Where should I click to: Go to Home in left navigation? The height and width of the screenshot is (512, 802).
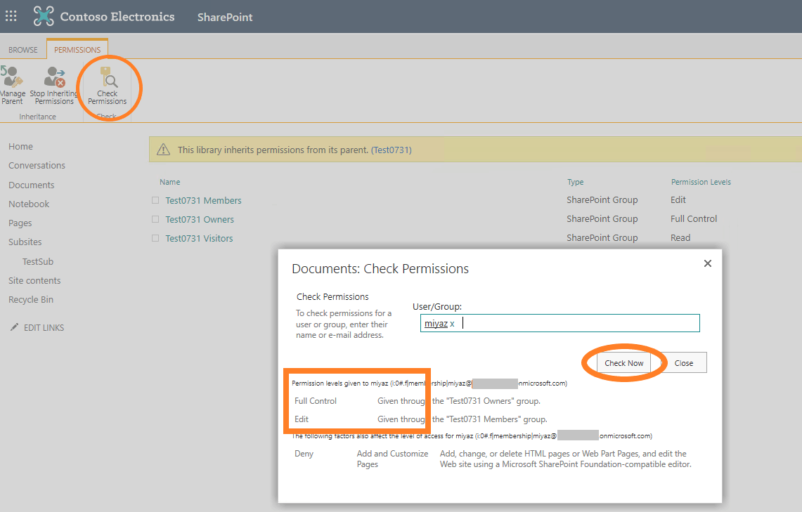[x=20, y=147]
